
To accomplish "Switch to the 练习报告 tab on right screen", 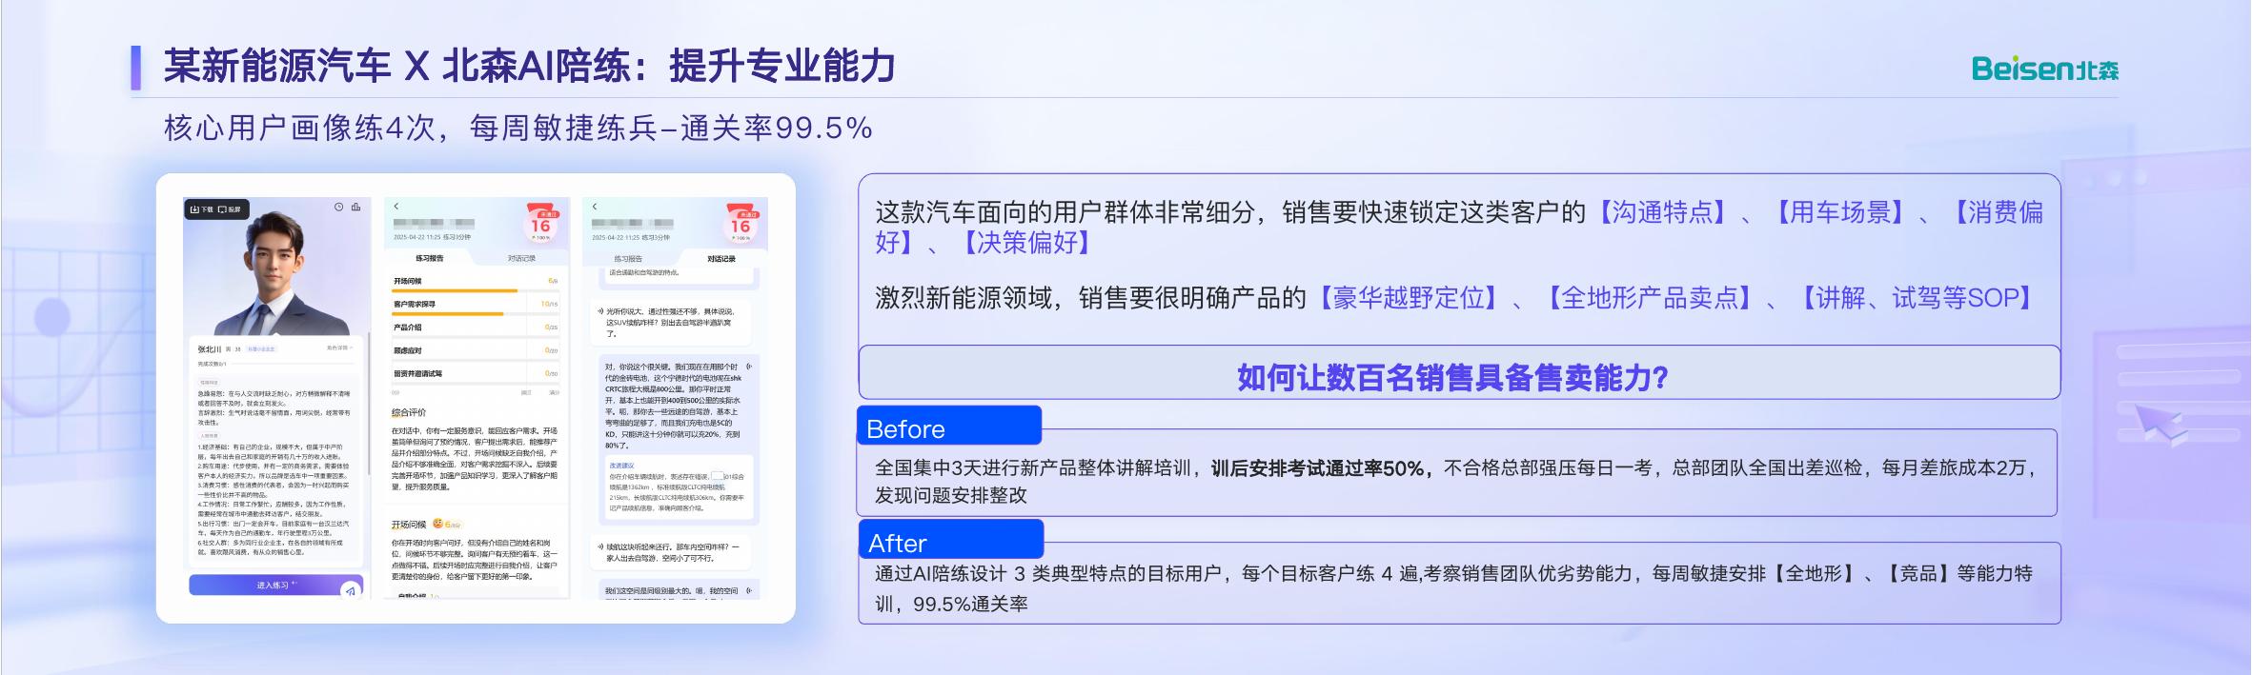I will [x=629, y=258].
